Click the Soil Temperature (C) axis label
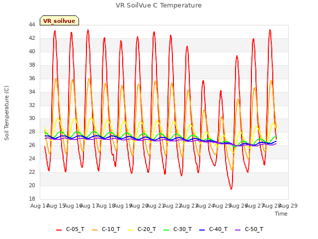318x239 pixels. [x=6, y=113]
